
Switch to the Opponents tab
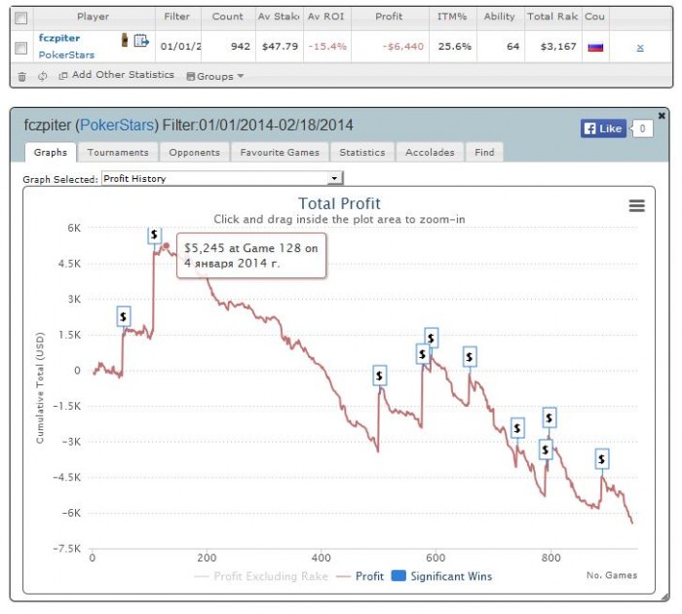pyautogui.click(x=195, y=153)
